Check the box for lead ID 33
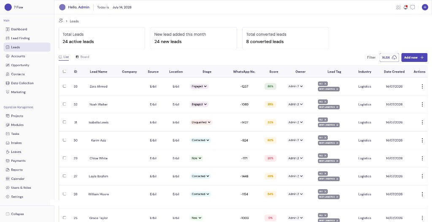Screen dimensions: 432x222 click(65, 86)
